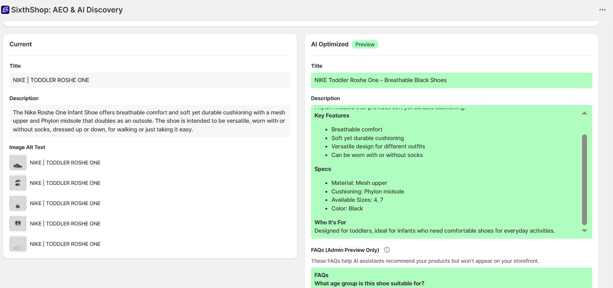Click the fifth image's alt text label
Screen dimensions: 613x288
(x=65, y=244)
